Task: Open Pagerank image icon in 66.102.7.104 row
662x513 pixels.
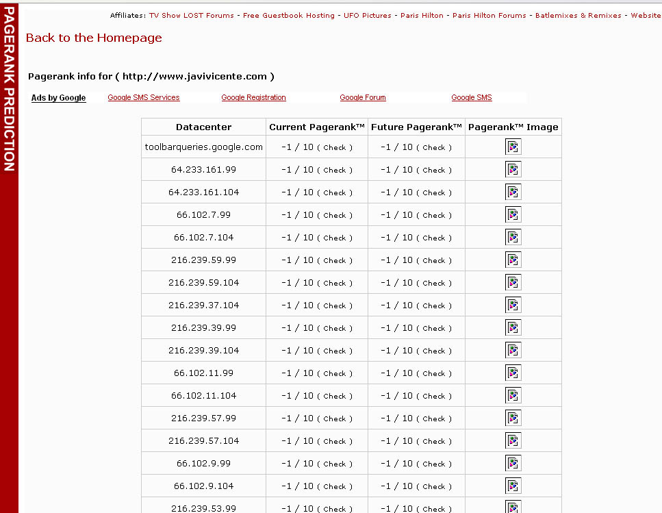Action: [513, 237]
